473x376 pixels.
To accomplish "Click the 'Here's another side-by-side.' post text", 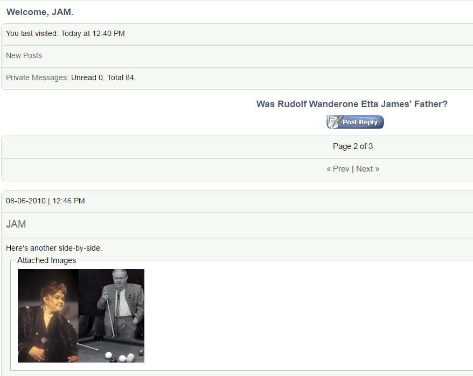I will [54, 248].
